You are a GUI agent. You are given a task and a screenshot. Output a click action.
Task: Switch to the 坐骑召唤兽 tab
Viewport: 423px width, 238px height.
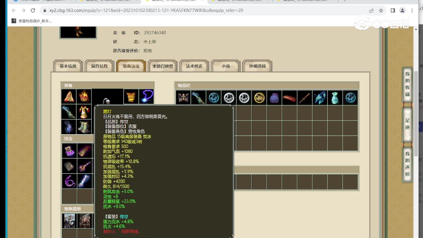coord(163,66)
